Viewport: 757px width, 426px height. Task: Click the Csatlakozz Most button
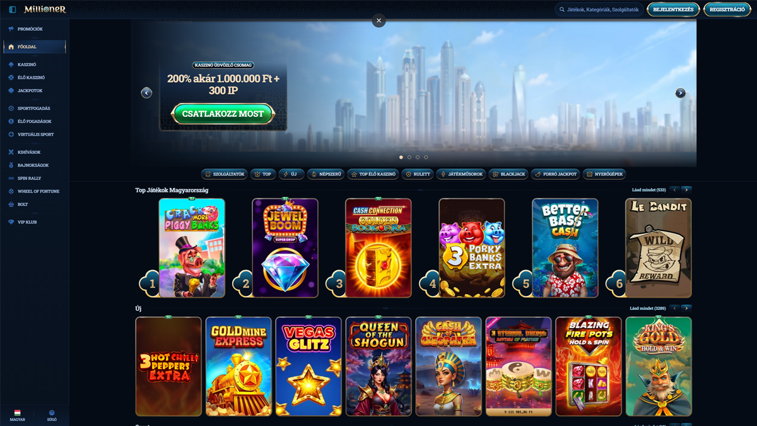223,114
